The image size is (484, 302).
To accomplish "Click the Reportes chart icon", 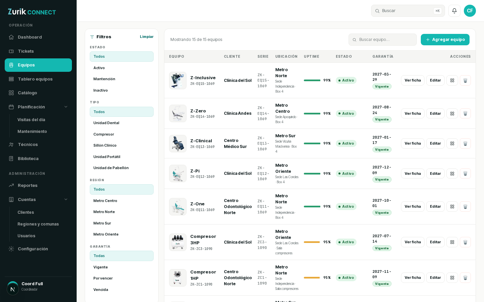I will 11,186.
